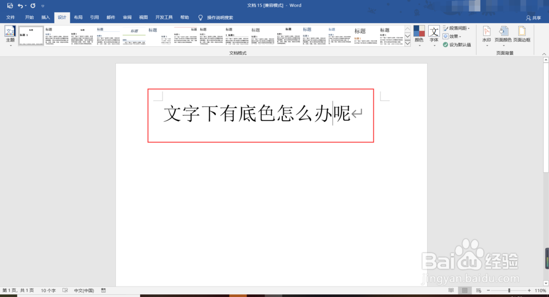The image size is (549, 297).
Task: Open the 字体 theme fonts dropdown
Action: tap(434, 36)
